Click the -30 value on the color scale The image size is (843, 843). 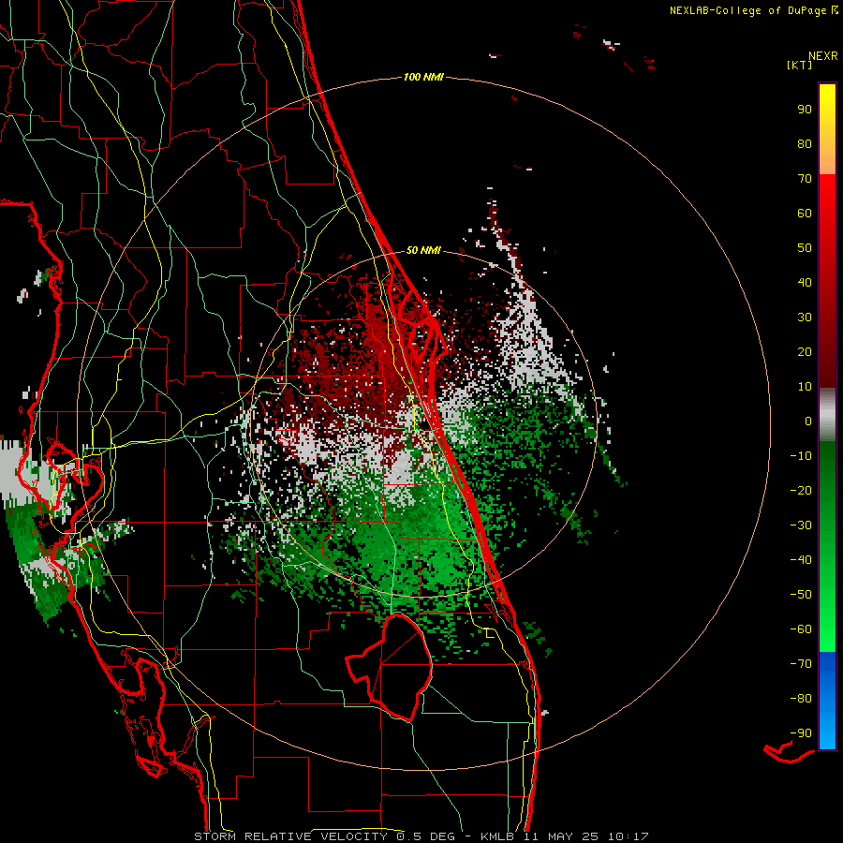point(801,525)
